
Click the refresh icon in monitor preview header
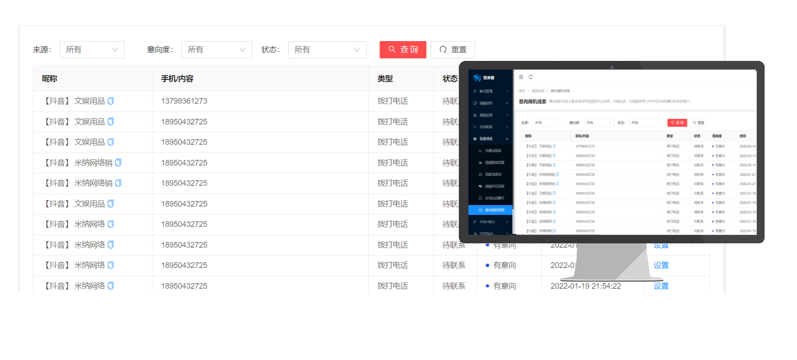pos(530,77)
